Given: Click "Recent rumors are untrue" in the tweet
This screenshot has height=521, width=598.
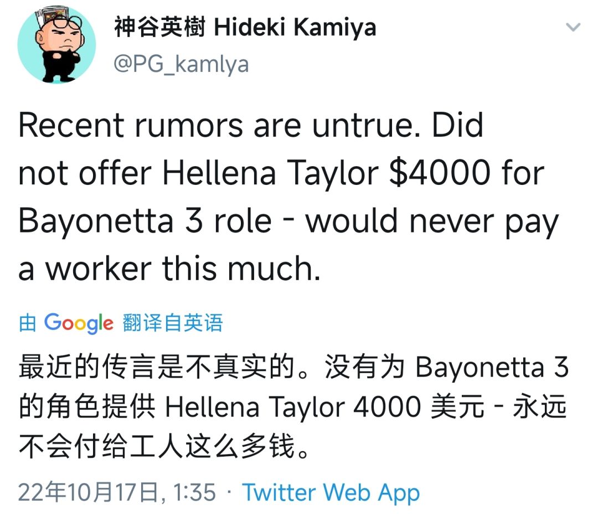Looking at the screenshot, I should point(220,126).
